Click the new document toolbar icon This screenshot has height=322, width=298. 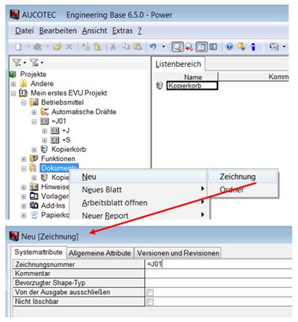(19, 46)
